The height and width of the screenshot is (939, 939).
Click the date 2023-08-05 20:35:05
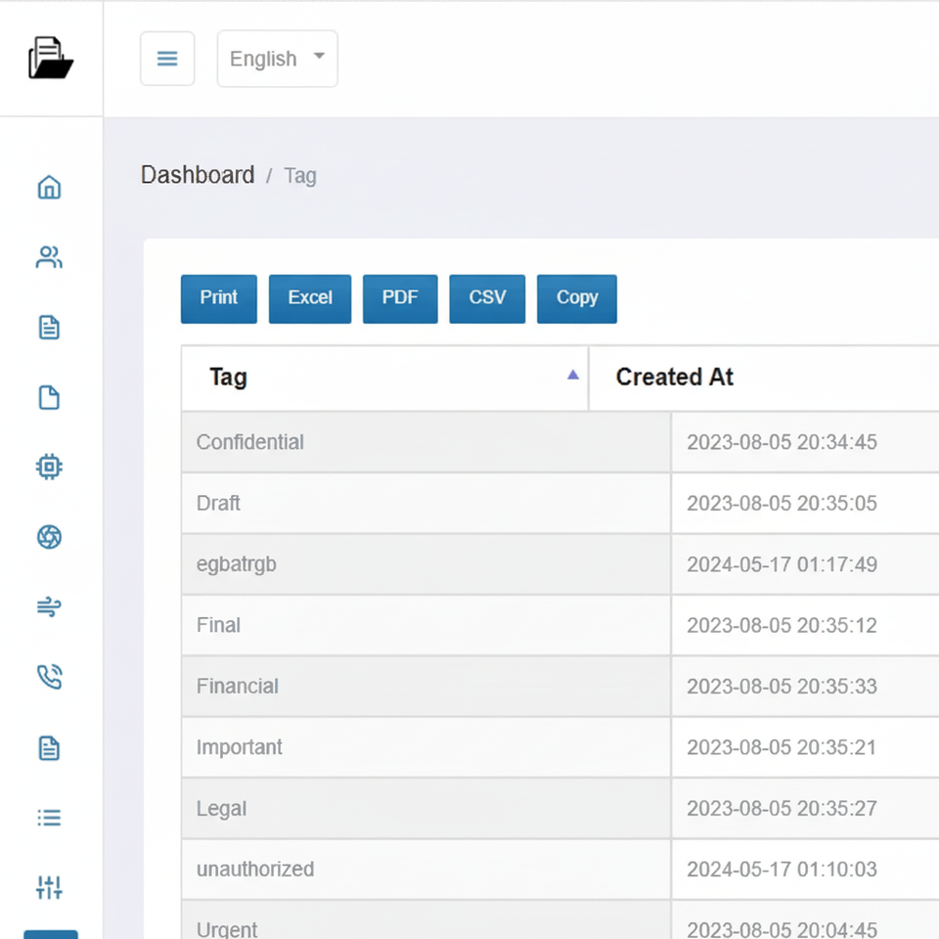pyautogui.click(x=782, y=503)
